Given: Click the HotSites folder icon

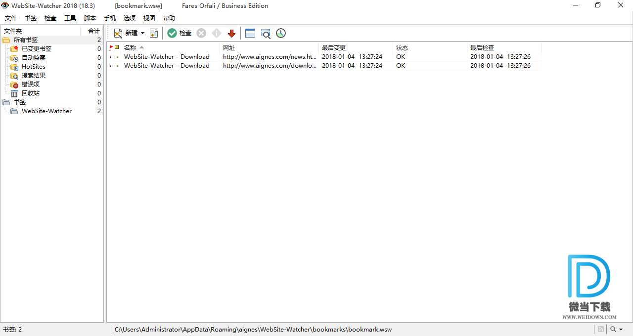Looking at the screenshot, I should 14,67.
